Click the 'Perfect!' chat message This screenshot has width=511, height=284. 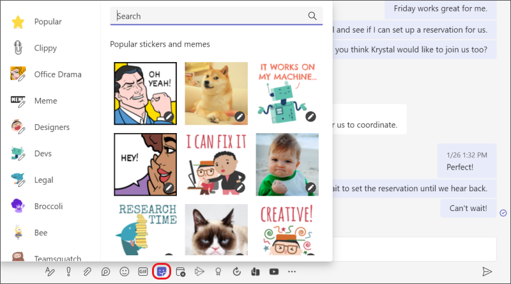(467, 161)
